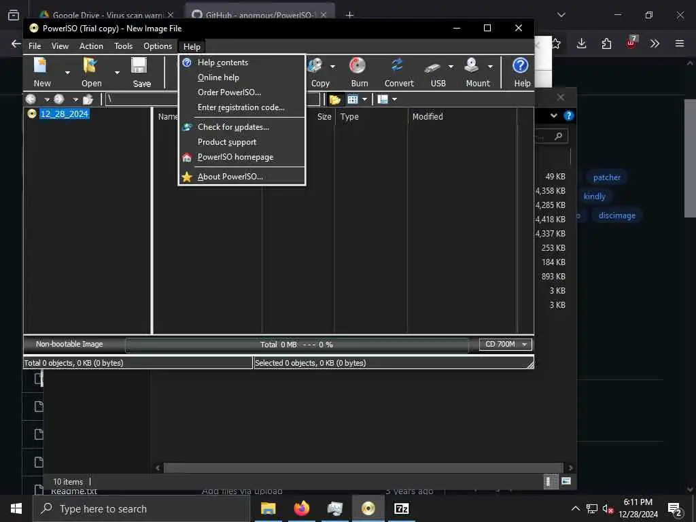Select Help contents menu entry

coord(242,63)
